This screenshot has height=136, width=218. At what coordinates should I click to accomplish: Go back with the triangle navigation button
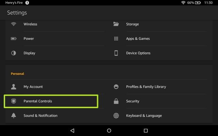[x=72, y=131]
